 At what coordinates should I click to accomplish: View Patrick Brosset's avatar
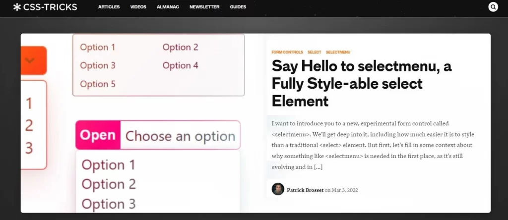coord(278,189)
